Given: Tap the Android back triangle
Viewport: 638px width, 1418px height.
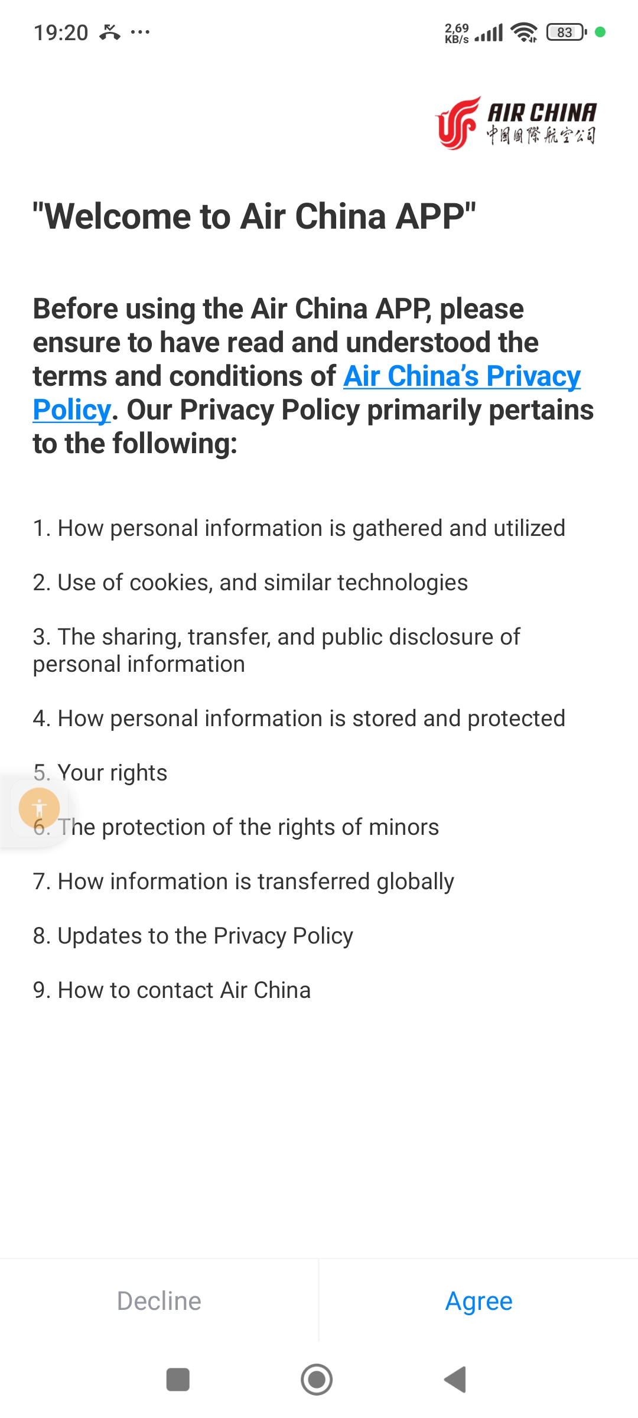Looking at the screenshot, I should tap(455, 1380).
